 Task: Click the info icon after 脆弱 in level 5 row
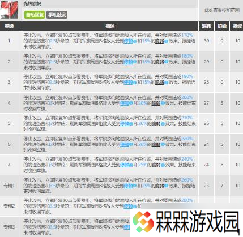[x=163, y=124]
